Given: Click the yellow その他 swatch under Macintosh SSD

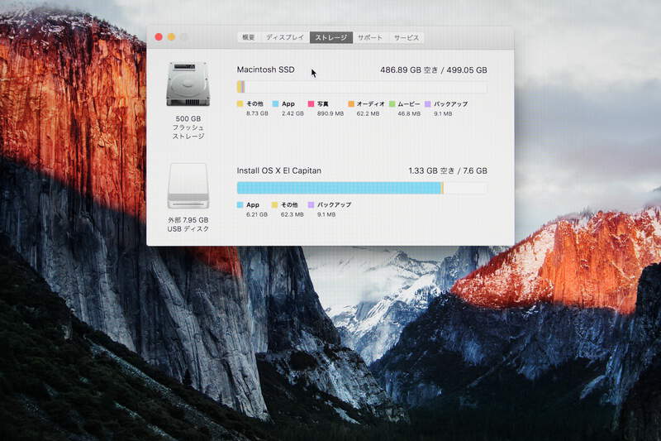Looking at the screenshot, I should point(240,104).
